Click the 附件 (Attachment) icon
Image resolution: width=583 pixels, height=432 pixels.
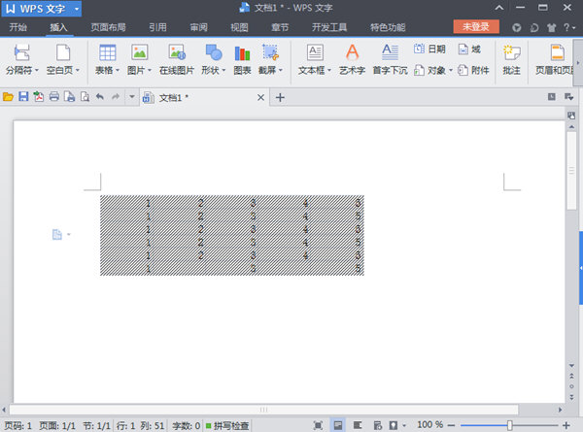[x=473, y=70]
